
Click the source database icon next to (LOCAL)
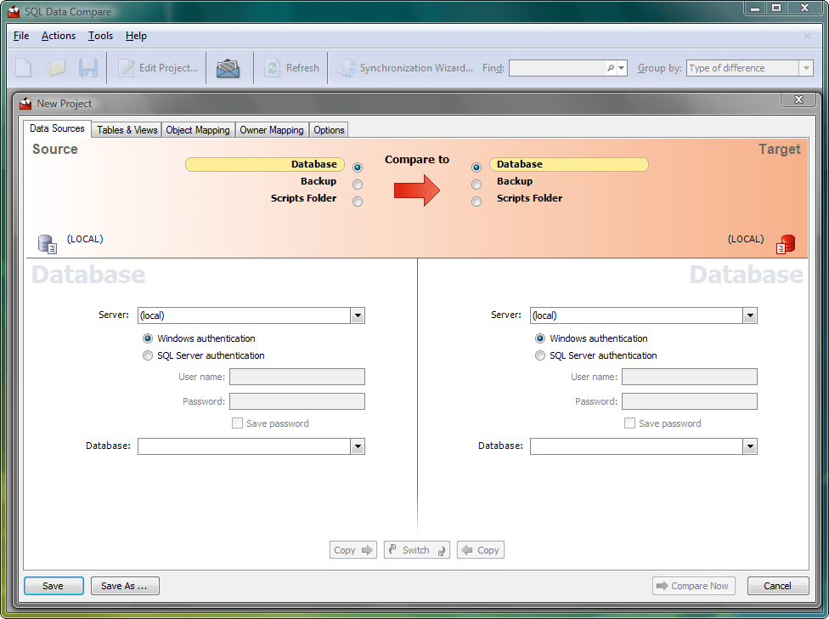pos(47,243)
